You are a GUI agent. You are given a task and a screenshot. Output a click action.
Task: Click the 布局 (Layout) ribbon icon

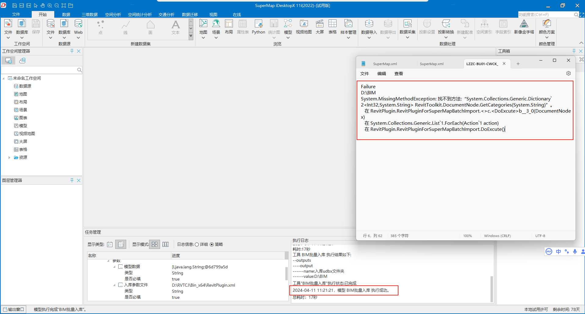(x=229, y=24)
